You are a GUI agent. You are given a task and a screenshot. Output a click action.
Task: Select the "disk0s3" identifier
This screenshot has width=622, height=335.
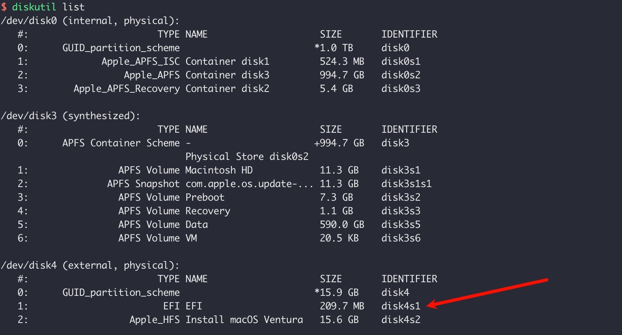click(401, 89)
